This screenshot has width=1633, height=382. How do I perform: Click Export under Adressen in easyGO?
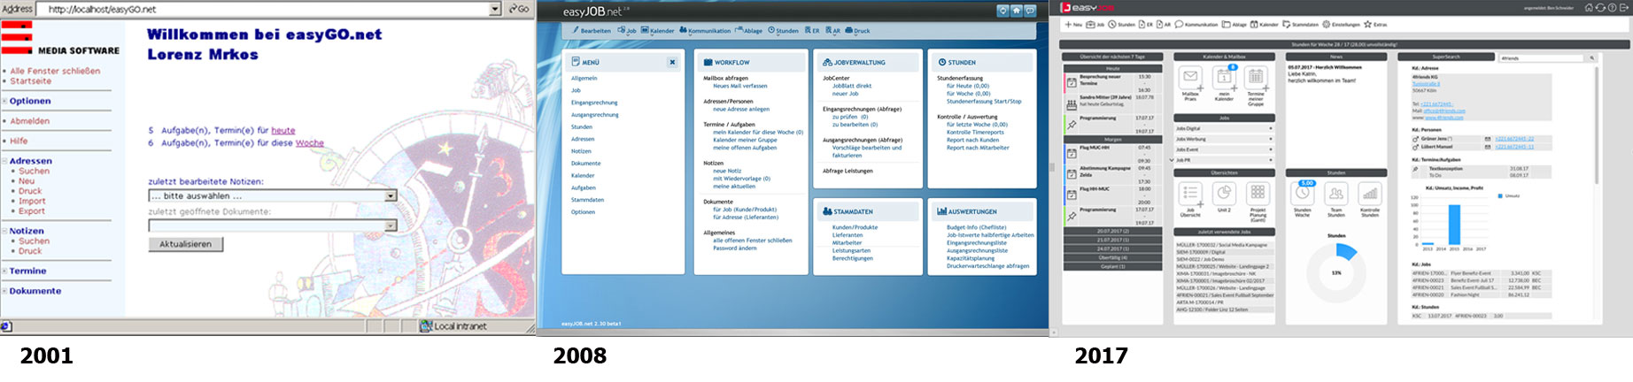pos(32,211)
